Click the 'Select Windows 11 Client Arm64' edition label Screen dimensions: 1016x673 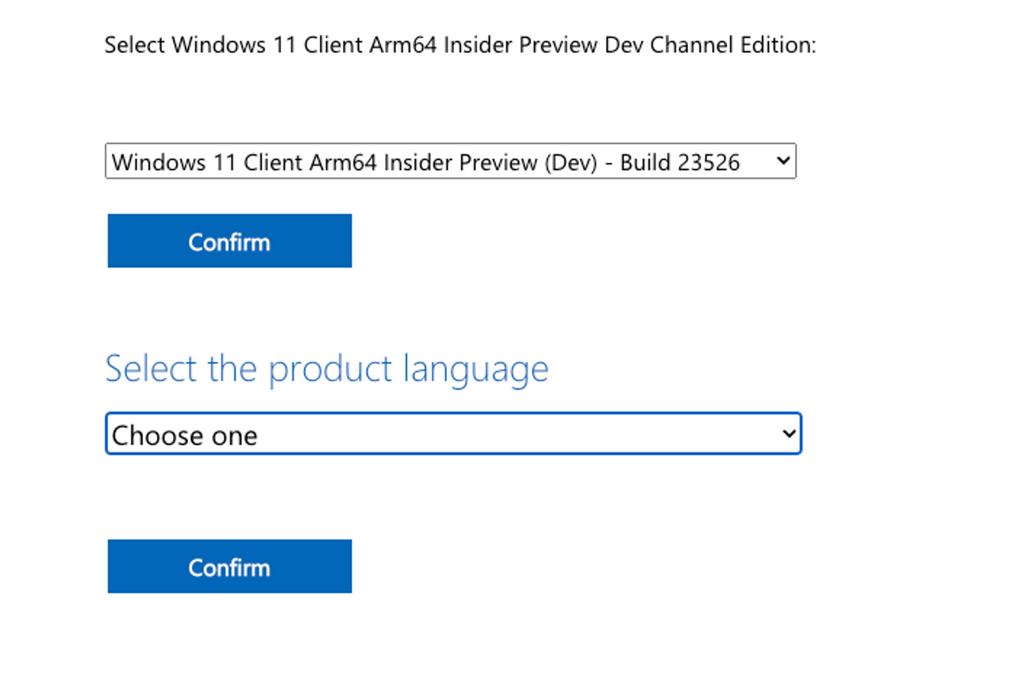click(460, 44)
